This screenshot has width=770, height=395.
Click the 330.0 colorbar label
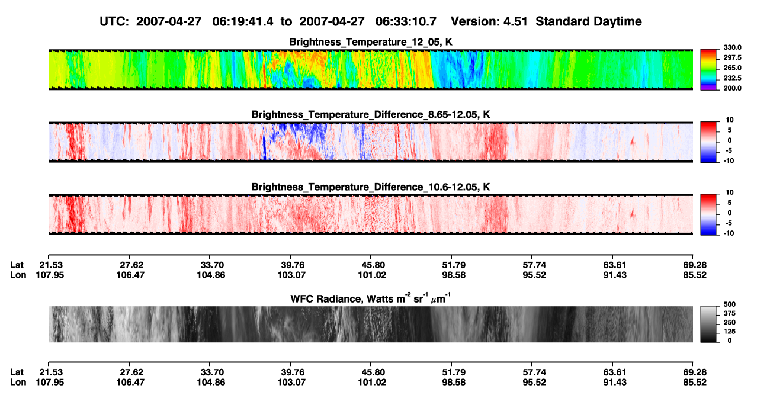pyautogui.click(x=733, y=48)
